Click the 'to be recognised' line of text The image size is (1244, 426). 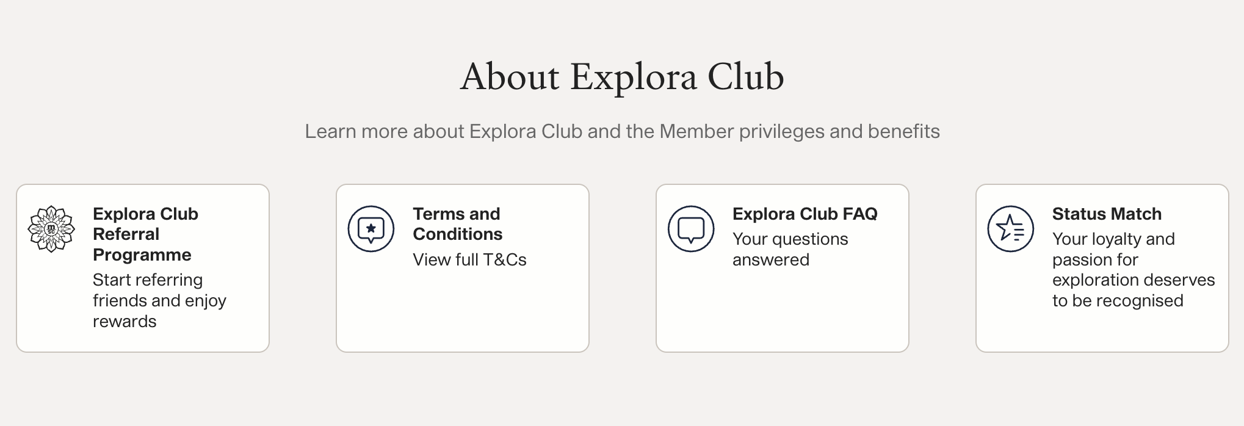(1117, 301)
